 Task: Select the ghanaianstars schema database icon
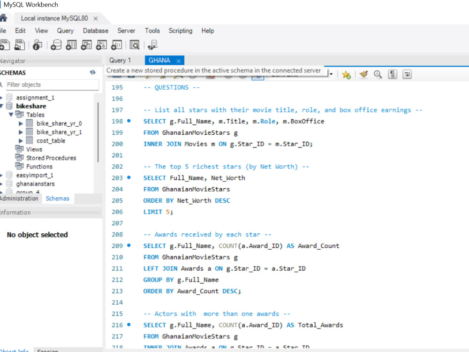click(x=9, y=184)
